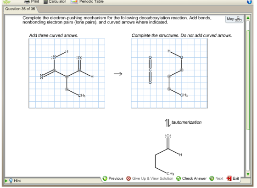257x188 pixels.
Task: Click the scroll up green arrow
Action: pyautogui.click(x=248, y=17)
